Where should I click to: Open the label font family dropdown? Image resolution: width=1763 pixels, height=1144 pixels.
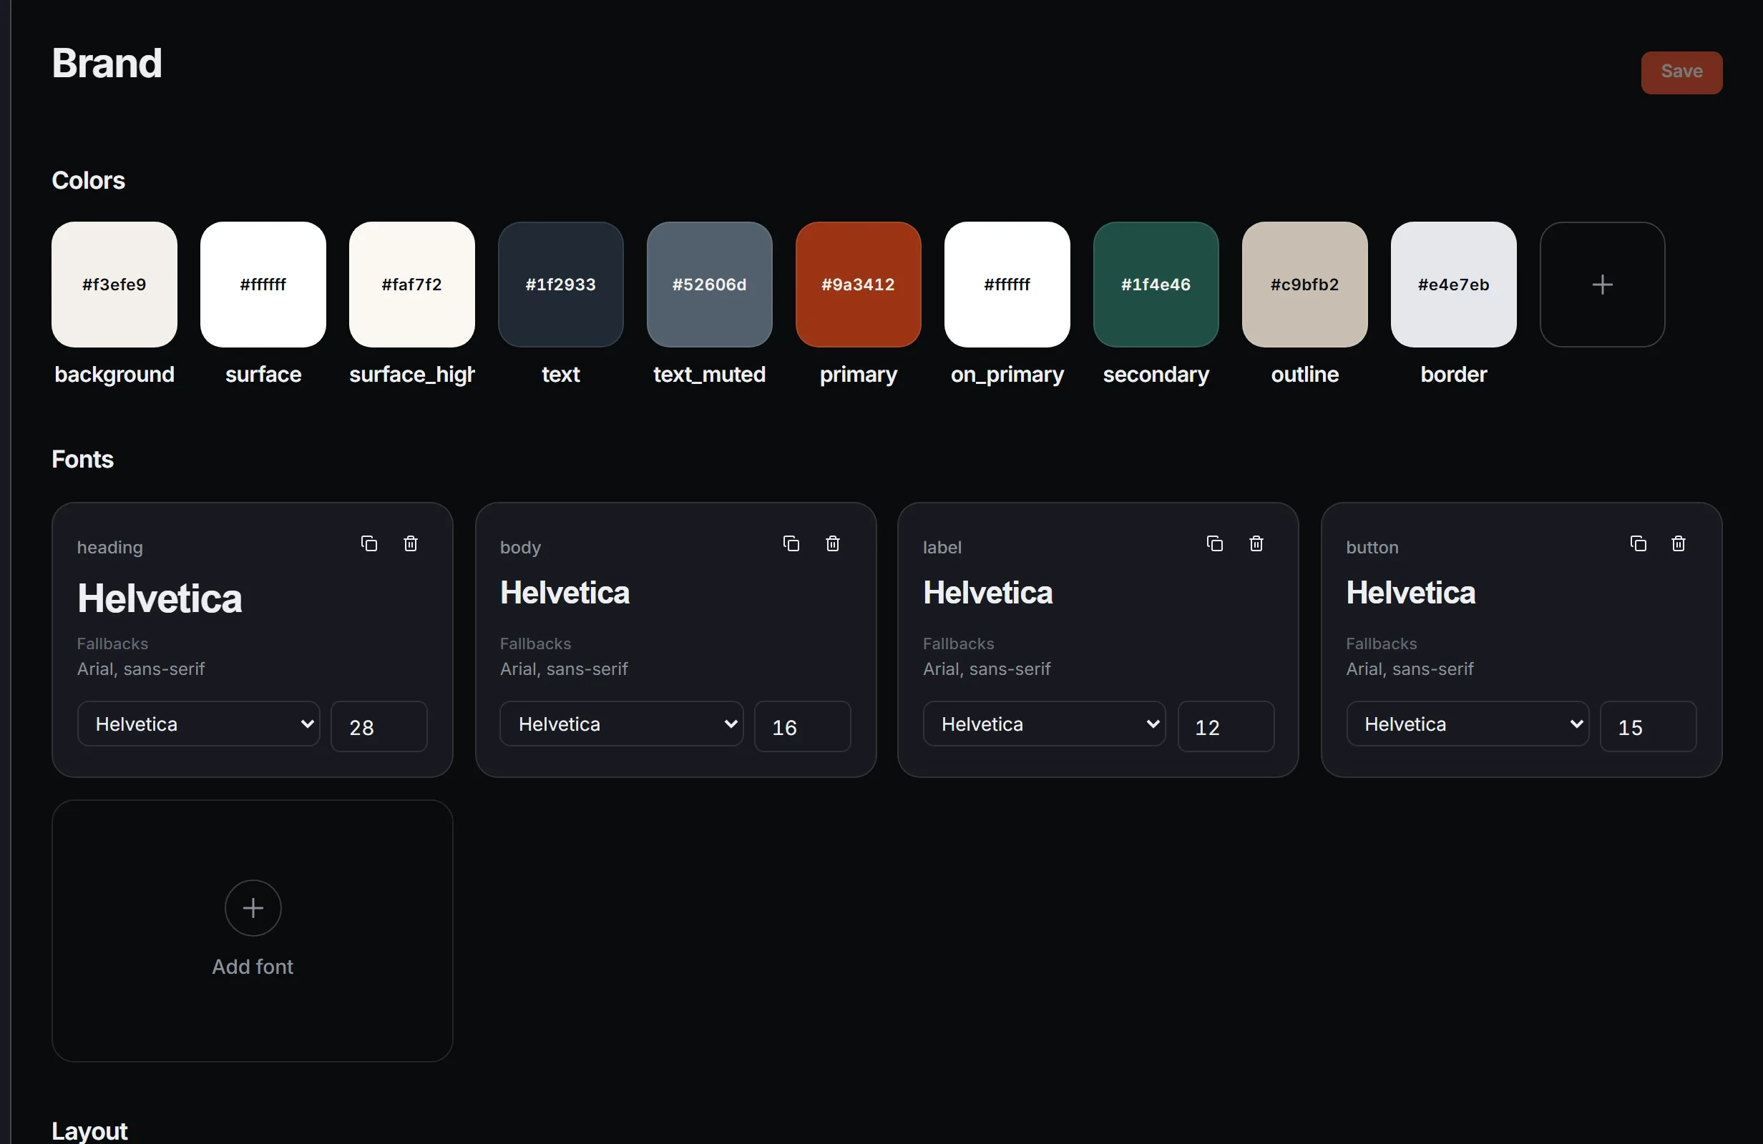tap(1045, 724)
